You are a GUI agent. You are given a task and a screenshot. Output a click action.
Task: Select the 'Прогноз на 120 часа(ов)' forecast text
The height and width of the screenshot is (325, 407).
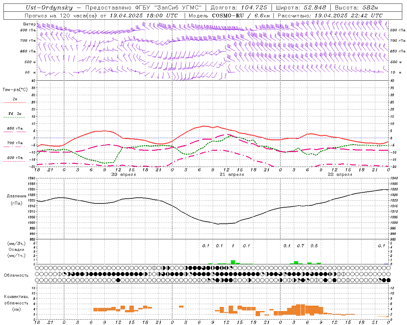click(61, 16)
